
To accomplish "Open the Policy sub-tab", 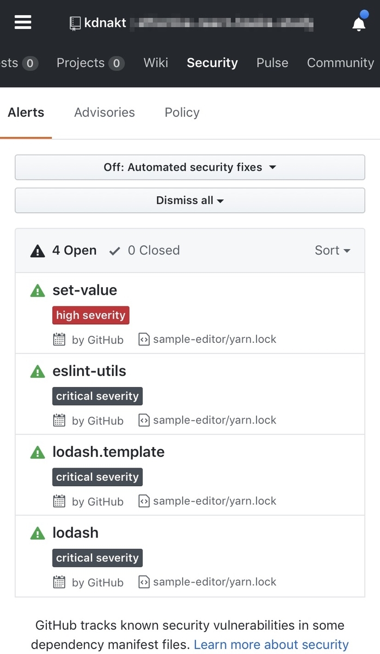I will click(x=182, y=112).
